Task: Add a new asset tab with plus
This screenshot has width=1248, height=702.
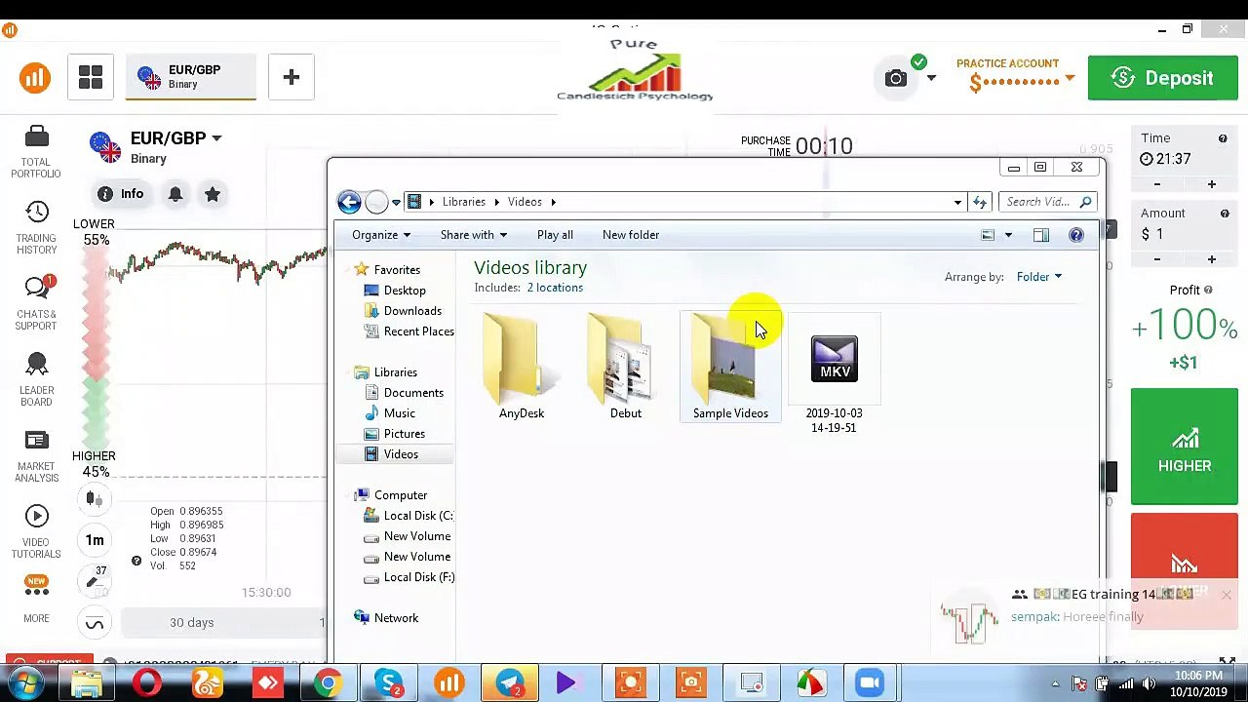Action: (x=291, y=77)
